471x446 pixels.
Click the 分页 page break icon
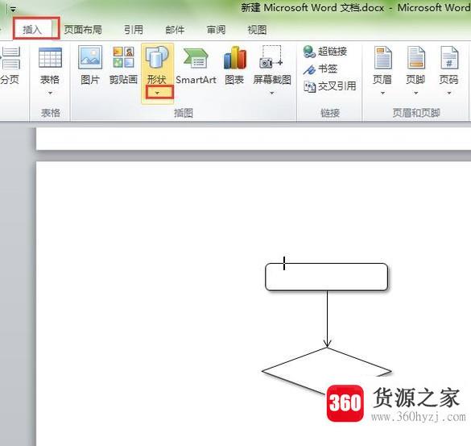tap(10, 58)
